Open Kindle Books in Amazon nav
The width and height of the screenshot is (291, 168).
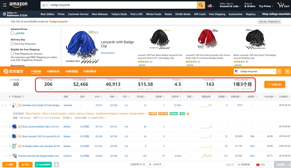[x=183, y=14]
